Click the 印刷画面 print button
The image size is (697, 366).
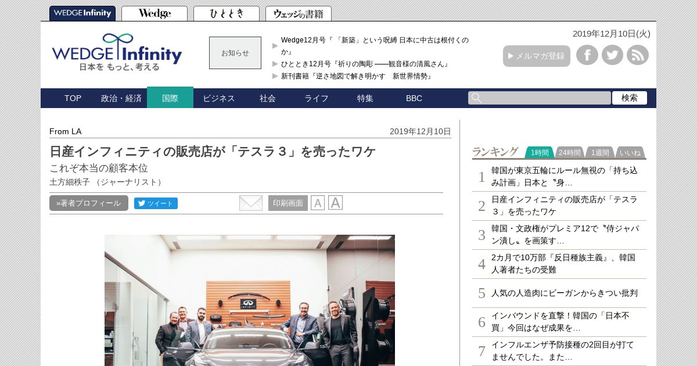click(288, 203)
